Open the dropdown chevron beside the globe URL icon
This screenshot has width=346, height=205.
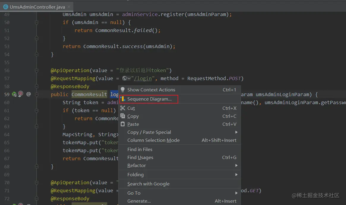(x=129, y=79)
